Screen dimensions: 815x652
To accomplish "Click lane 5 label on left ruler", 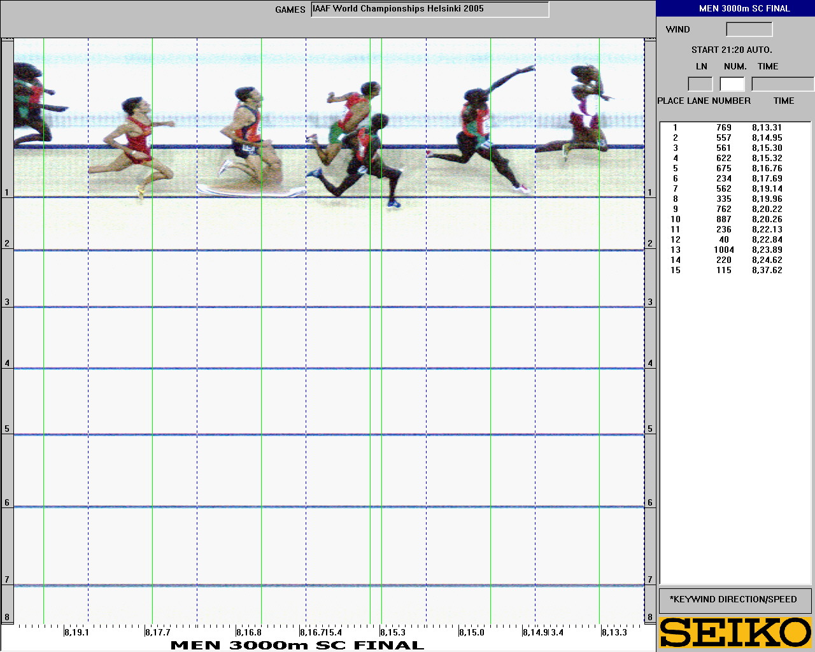I will [7, 429].
